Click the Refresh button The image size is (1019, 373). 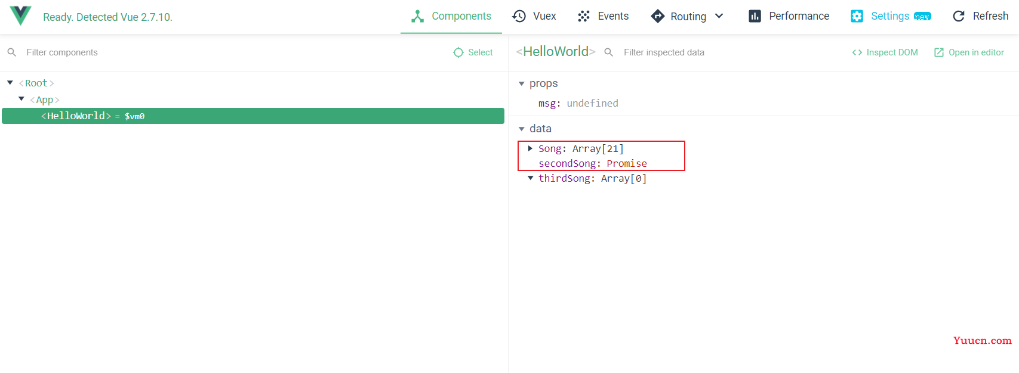click(980, 17)
